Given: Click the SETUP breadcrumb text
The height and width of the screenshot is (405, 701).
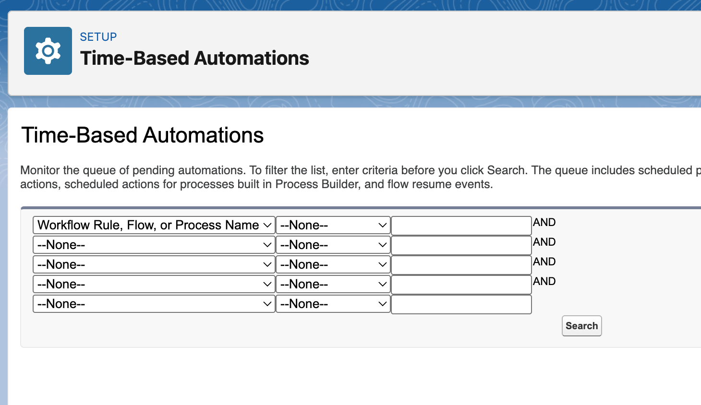Looking at the screenshot, I should (98, 37).
